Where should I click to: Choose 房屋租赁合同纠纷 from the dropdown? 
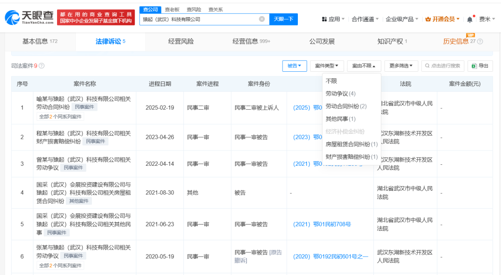tap(351, 144)
